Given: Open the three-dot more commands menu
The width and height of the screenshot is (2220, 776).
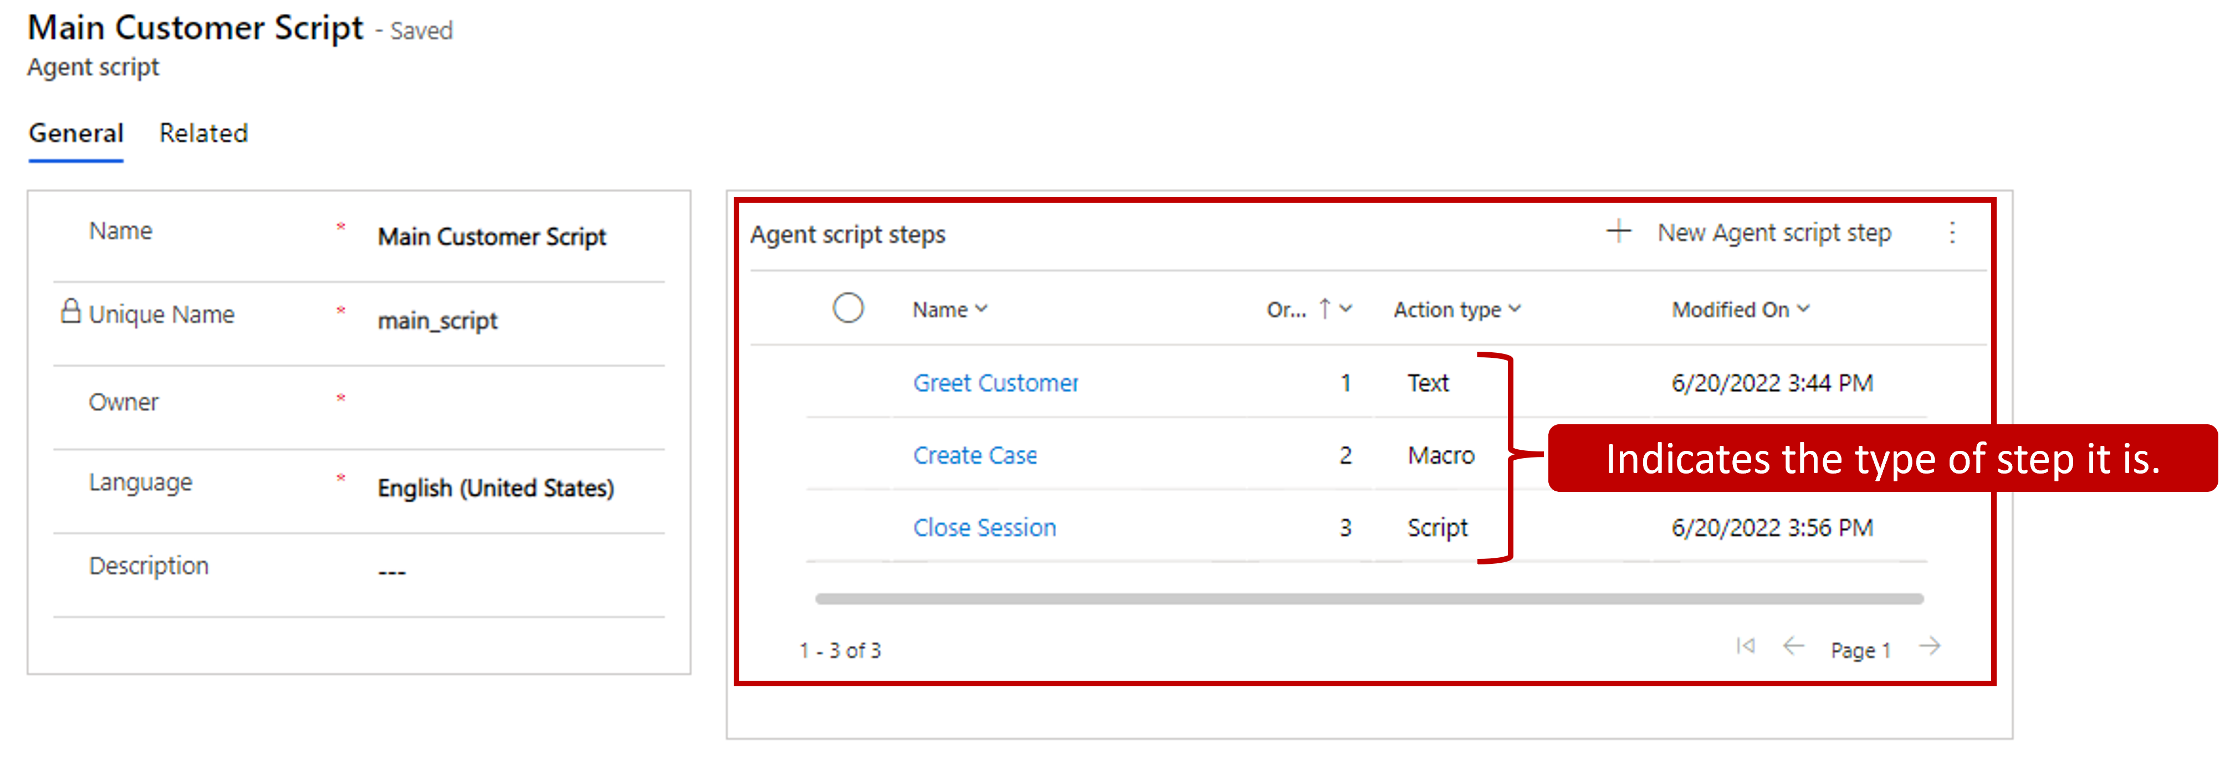Looking at the screenshot, I should click(x=1952, y=233).
